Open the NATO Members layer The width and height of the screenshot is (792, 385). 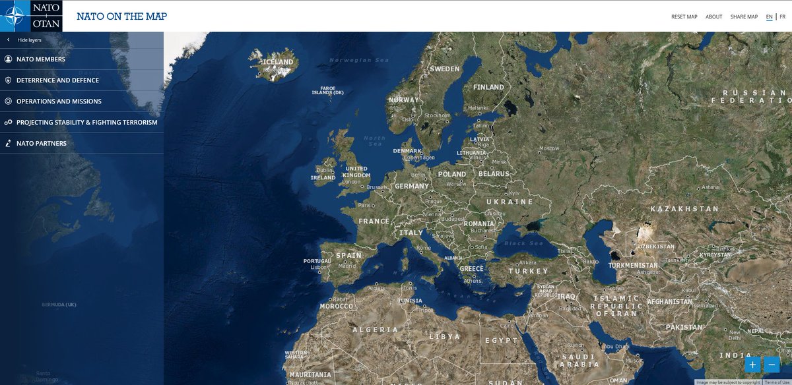[82, 59]
